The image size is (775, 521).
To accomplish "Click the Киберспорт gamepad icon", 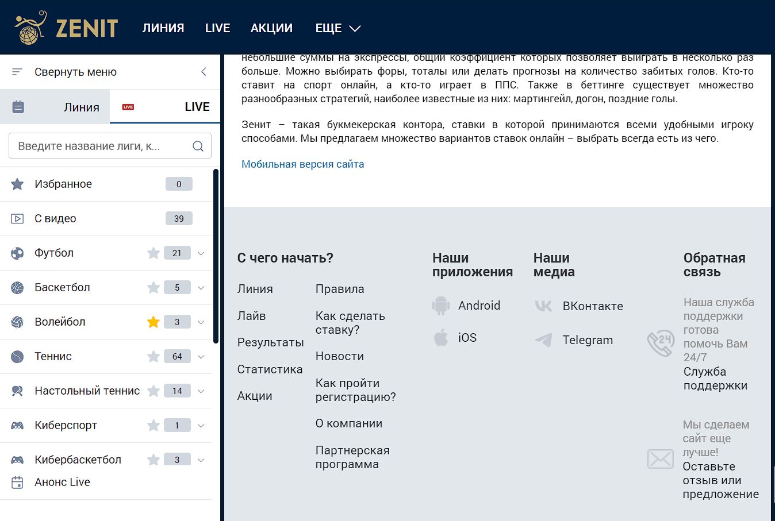I will pyautogui.click(x=17, y=425).
